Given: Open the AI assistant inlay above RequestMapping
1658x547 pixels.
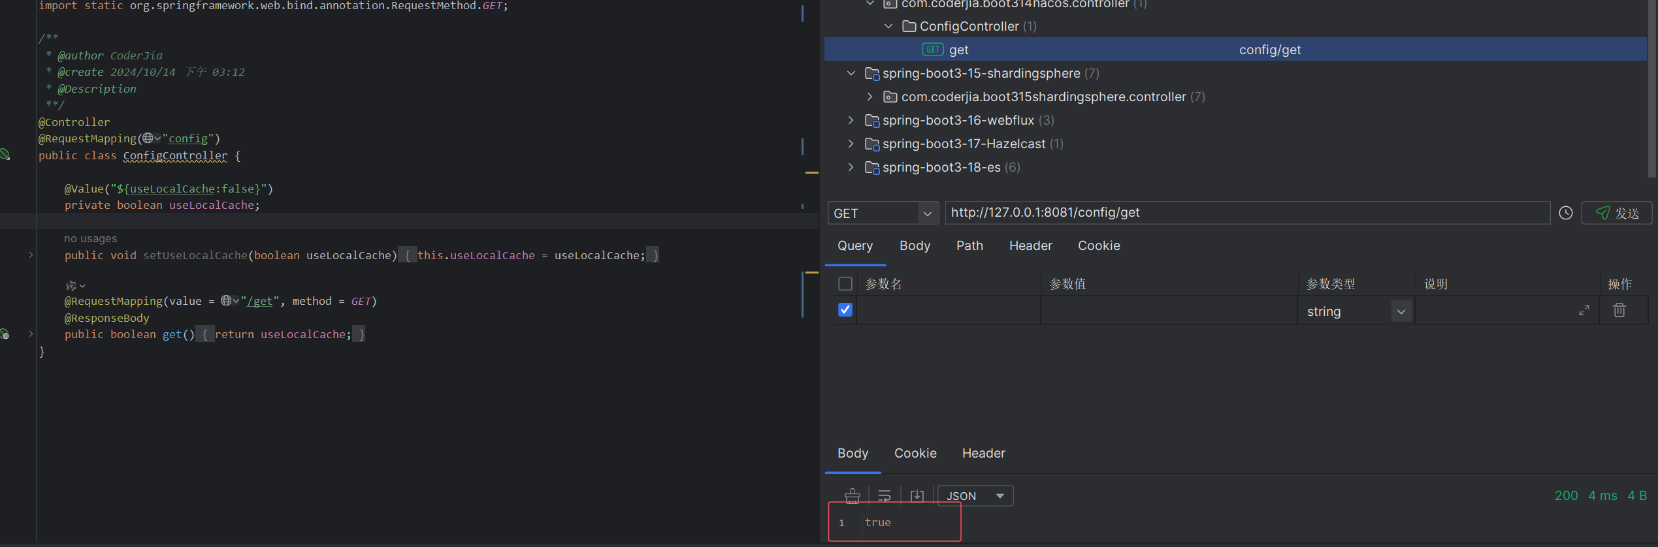Looking at the screenshot, I should (x=75, y=286).
